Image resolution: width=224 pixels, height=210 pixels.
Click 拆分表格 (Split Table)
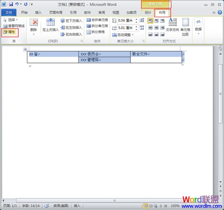96,32
